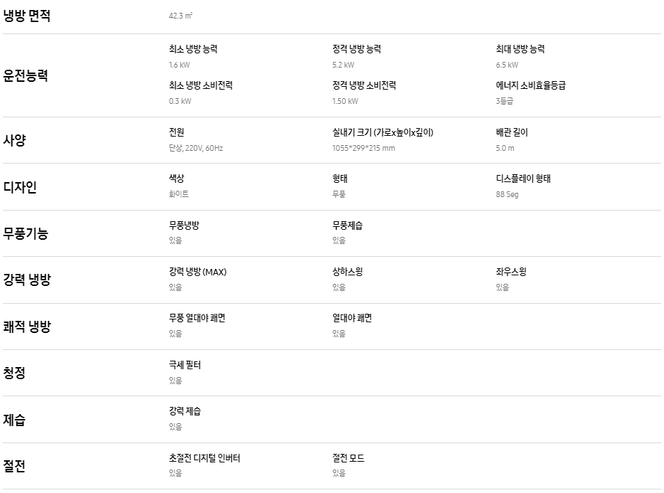This screenshot has height=493, width=664.
Task: Click the 무풍냉방 feature label
Action: click(x=184, y=226)
